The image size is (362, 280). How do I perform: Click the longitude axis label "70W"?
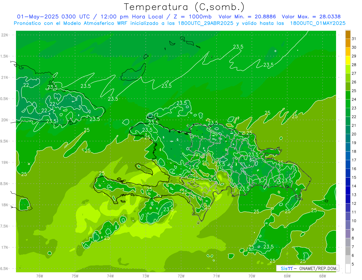coord(252,276)
